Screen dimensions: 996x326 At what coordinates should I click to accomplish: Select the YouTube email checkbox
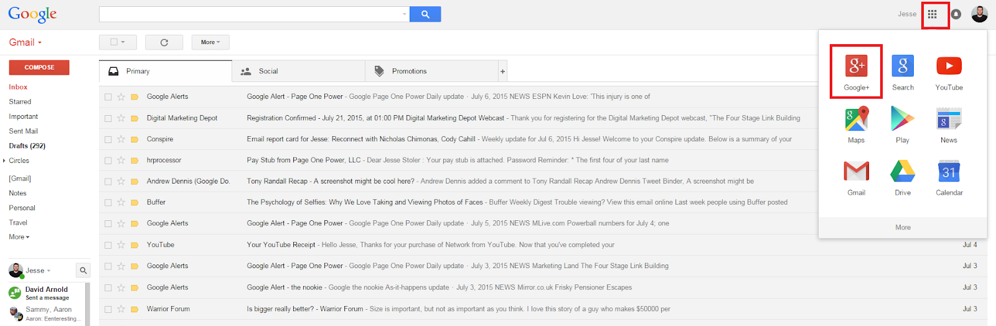(108, 245)
